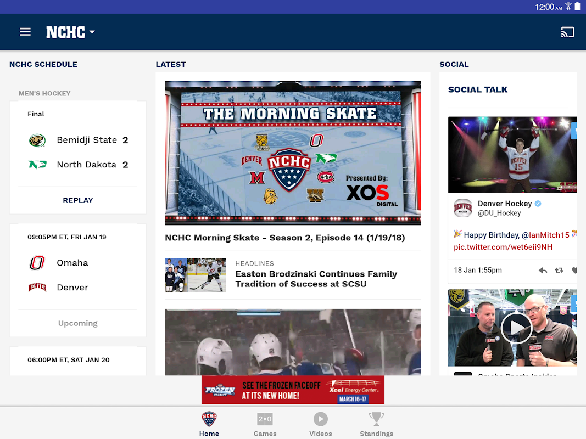
Task: Tap the Omaha team name
Action: point(72,263)
